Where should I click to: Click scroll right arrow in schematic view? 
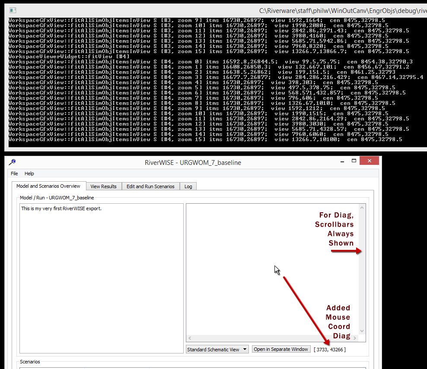pos(355,338)
